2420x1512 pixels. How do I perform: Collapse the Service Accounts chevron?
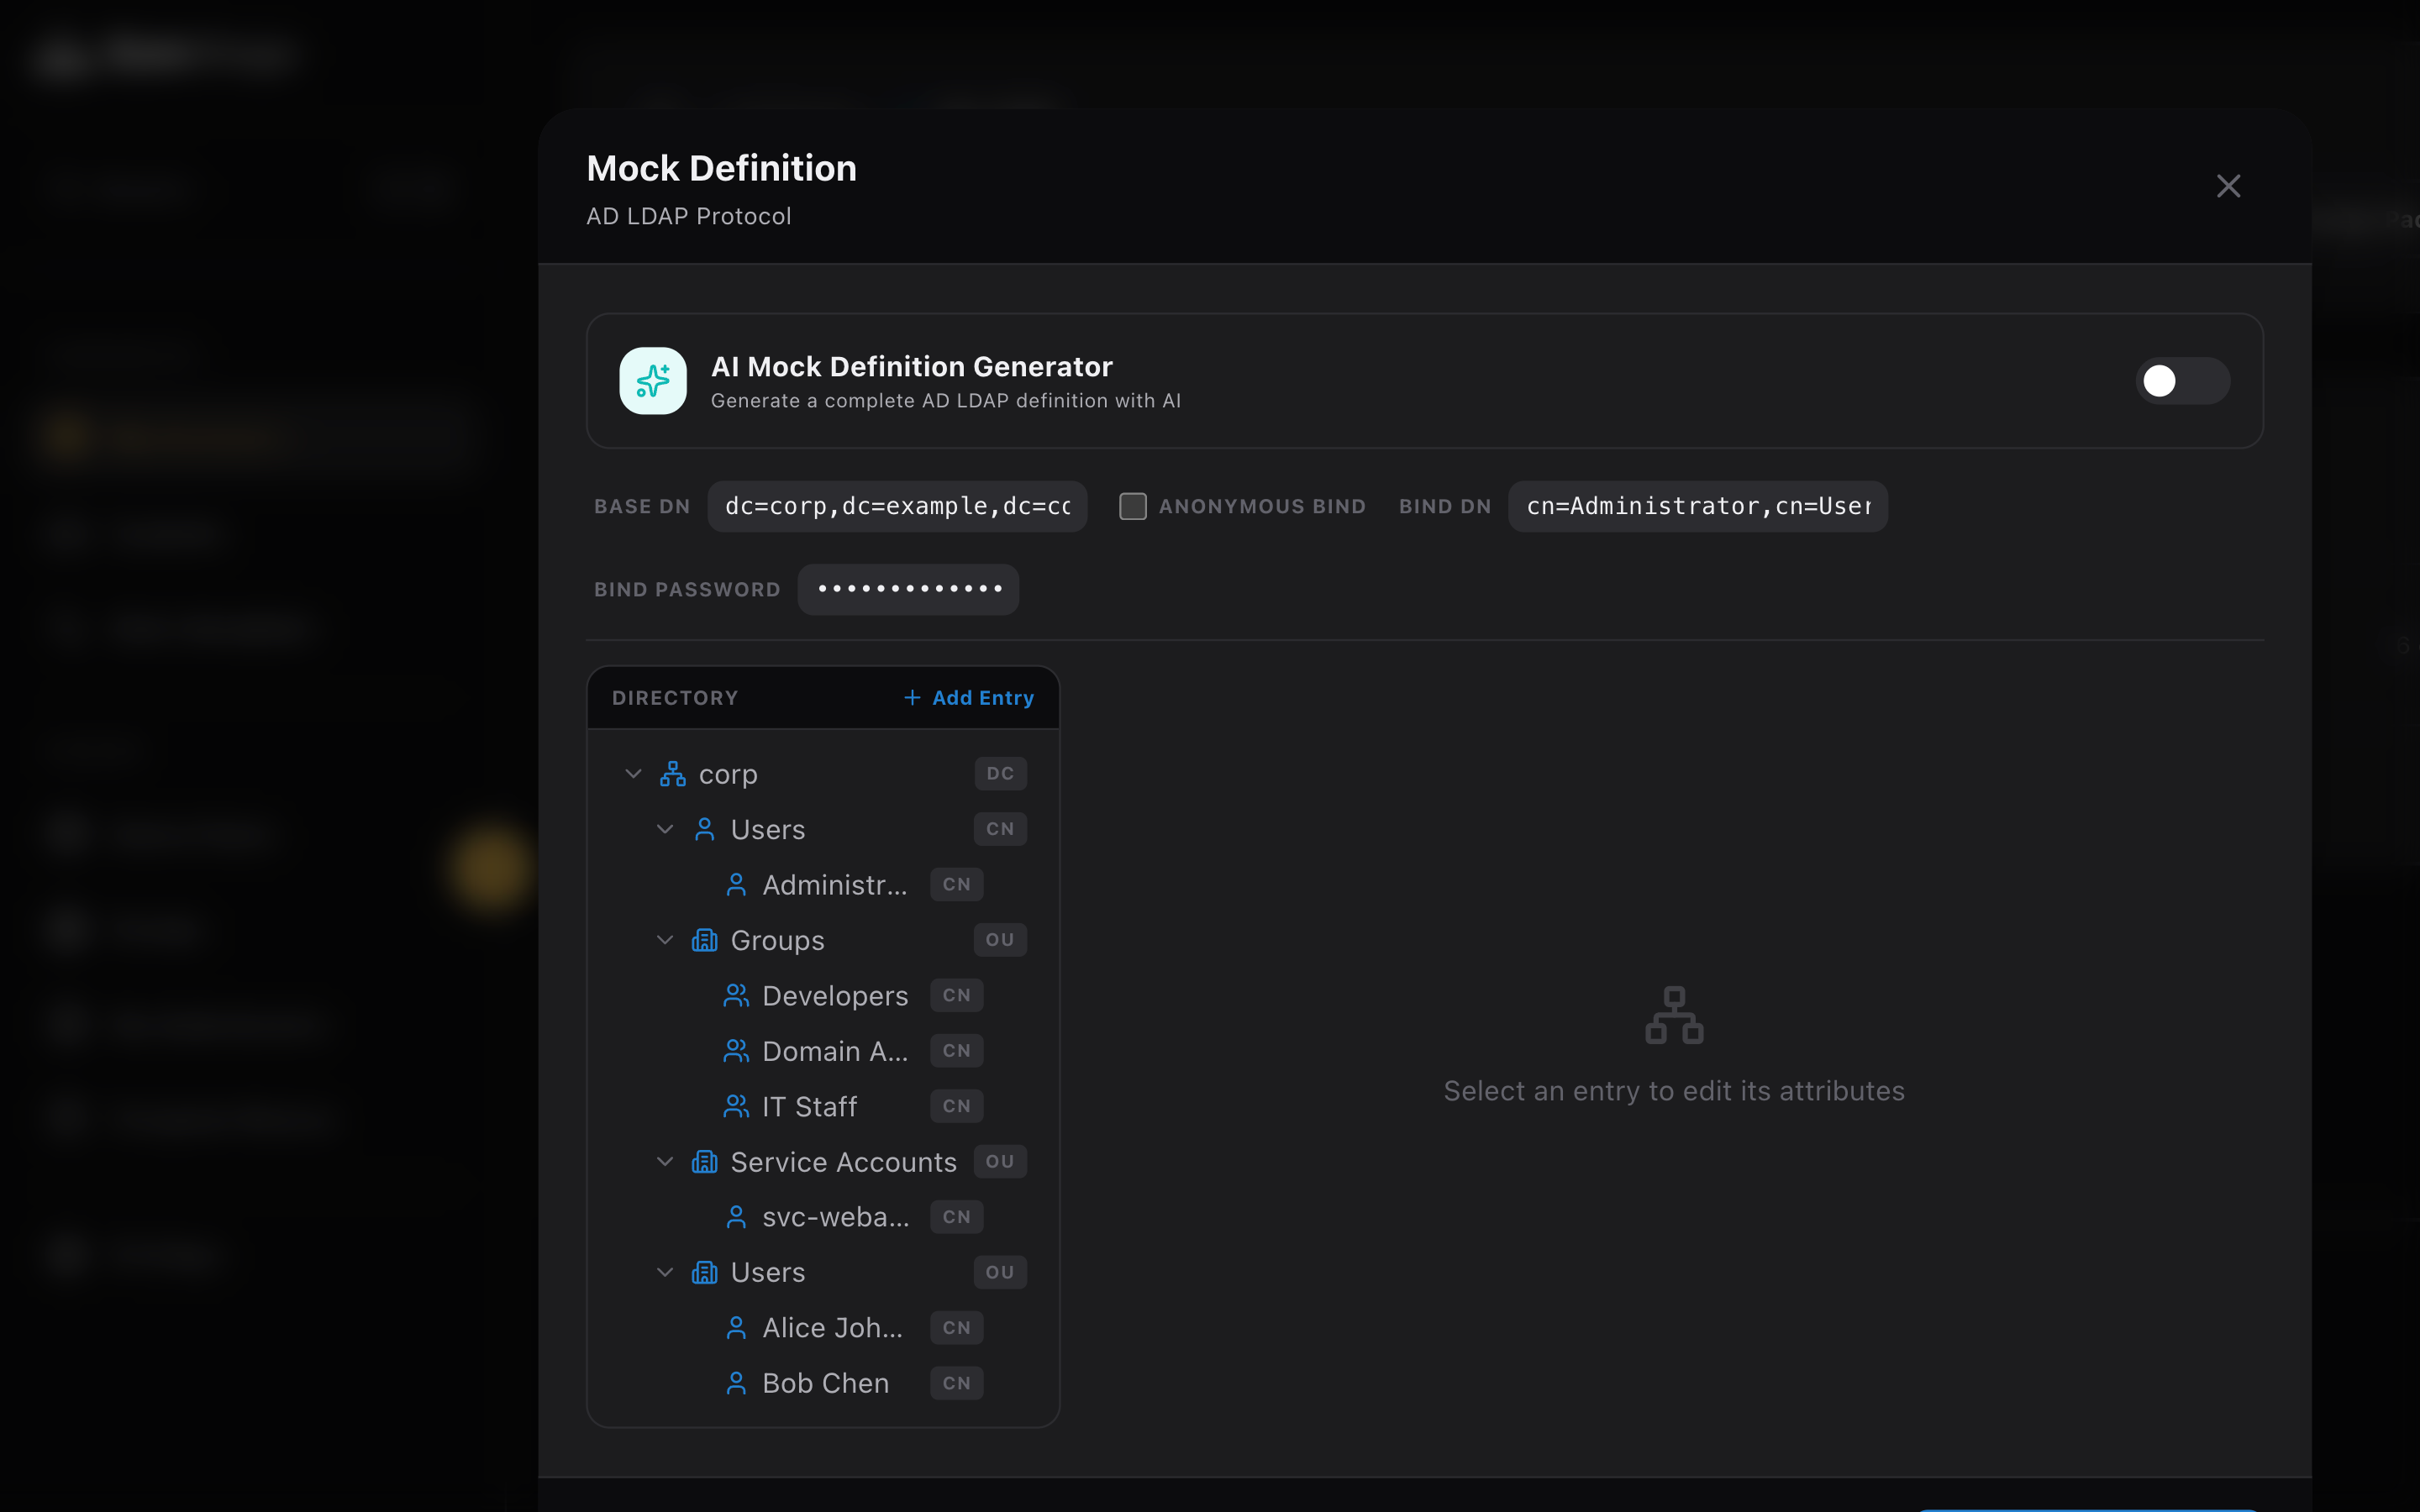665,1162
